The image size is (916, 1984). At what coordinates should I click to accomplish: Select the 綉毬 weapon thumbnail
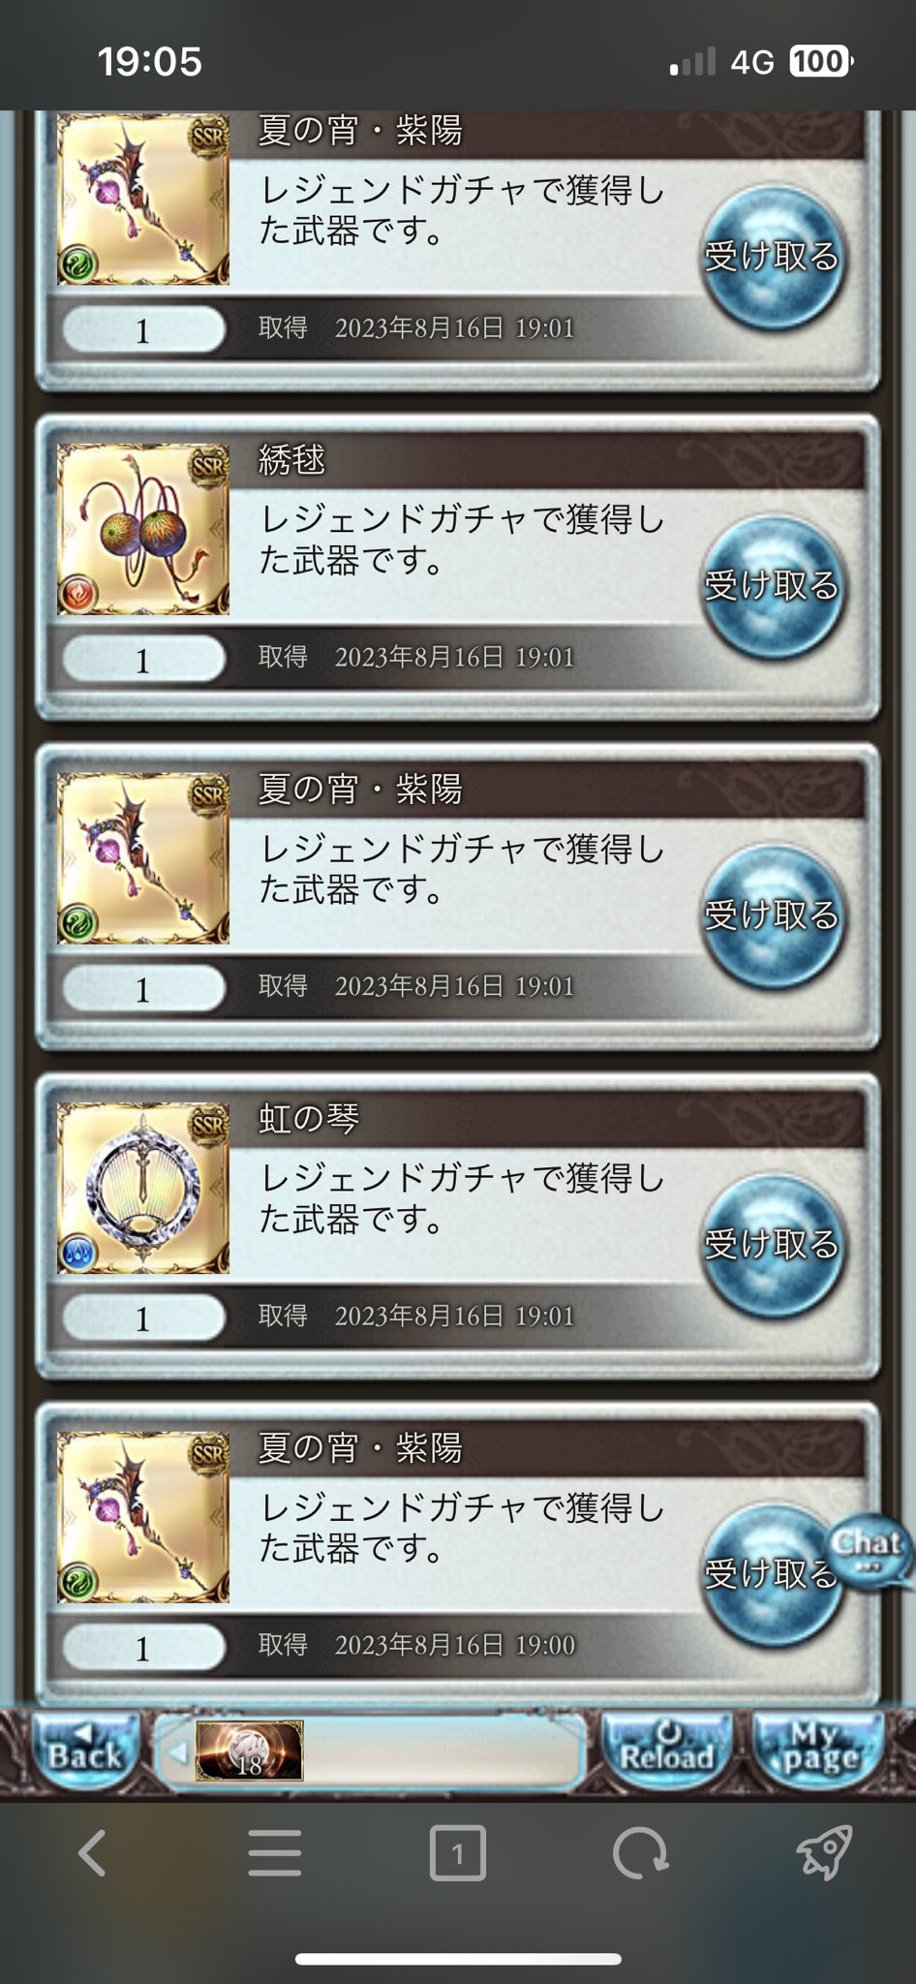coord(143,529)
